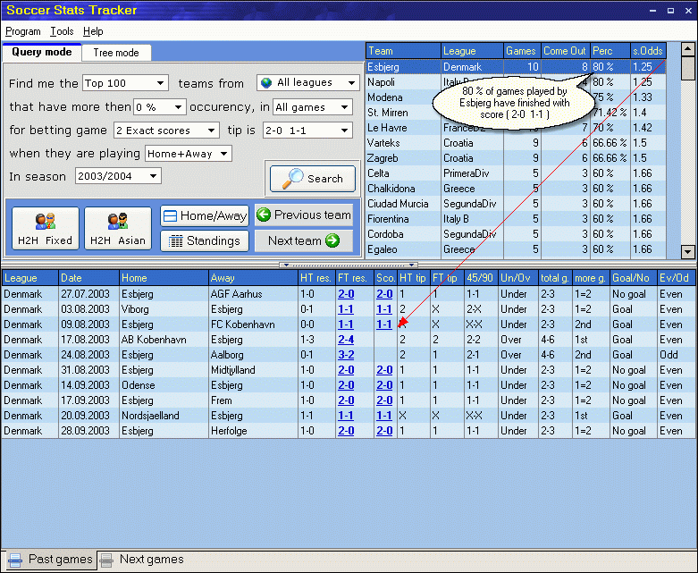Viewport: 698px width, 573px height.
Task: Go to Previous team
Action: coord(303,215)
